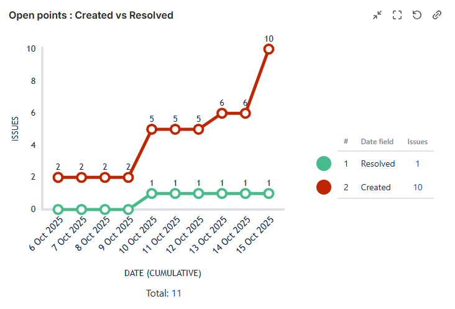Click the minimize gadget arrows icon

click(377, 15)
